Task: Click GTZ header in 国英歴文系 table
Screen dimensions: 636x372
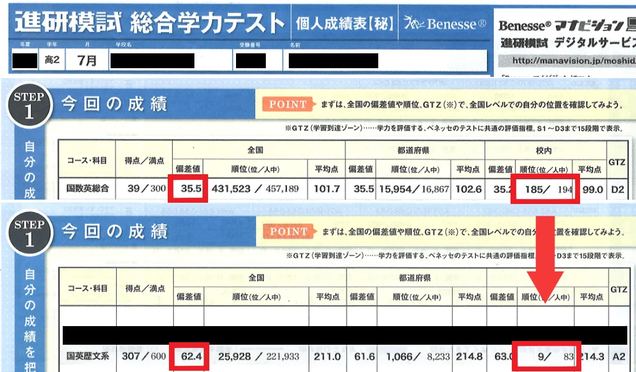Action: 619,289
